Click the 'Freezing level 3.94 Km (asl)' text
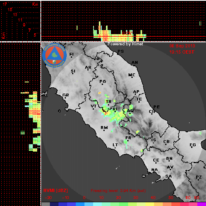The image size is (206, 206). tap(118, 191)
